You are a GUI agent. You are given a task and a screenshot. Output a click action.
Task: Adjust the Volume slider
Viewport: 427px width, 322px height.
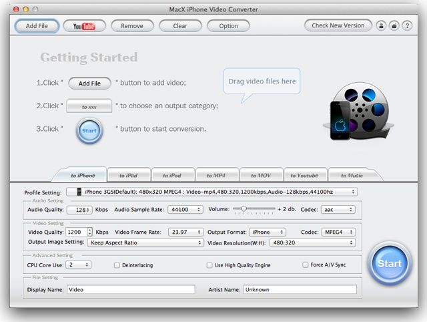[x=244, y=209]
